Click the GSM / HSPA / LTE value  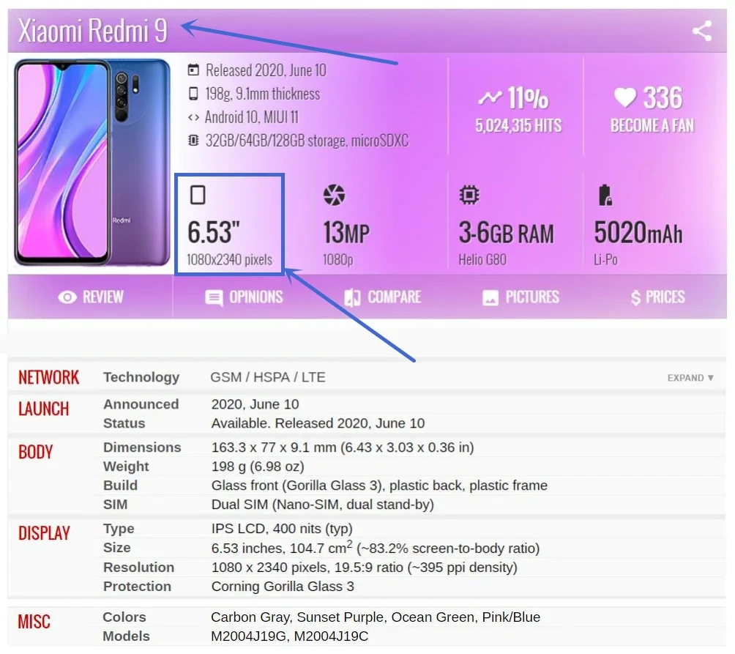pyautogui.click(x=268, y=377)
